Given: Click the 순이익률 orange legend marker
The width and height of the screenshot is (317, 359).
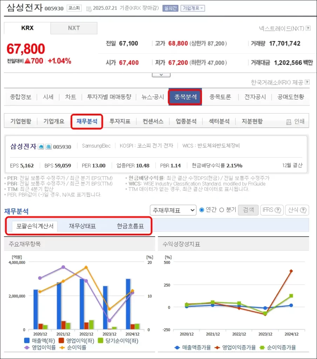Looking at the screenshot, I should (62, 347).
